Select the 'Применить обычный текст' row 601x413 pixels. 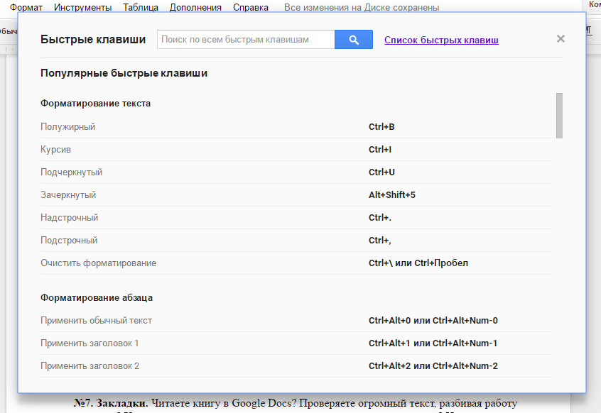tap(296, 320)
